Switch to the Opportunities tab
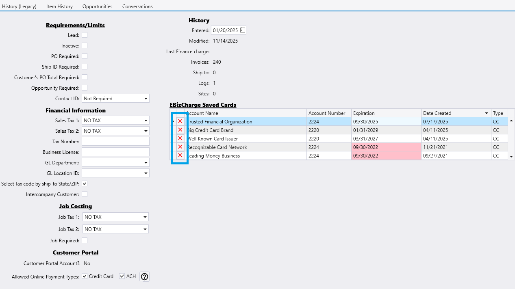 point(97,6)
